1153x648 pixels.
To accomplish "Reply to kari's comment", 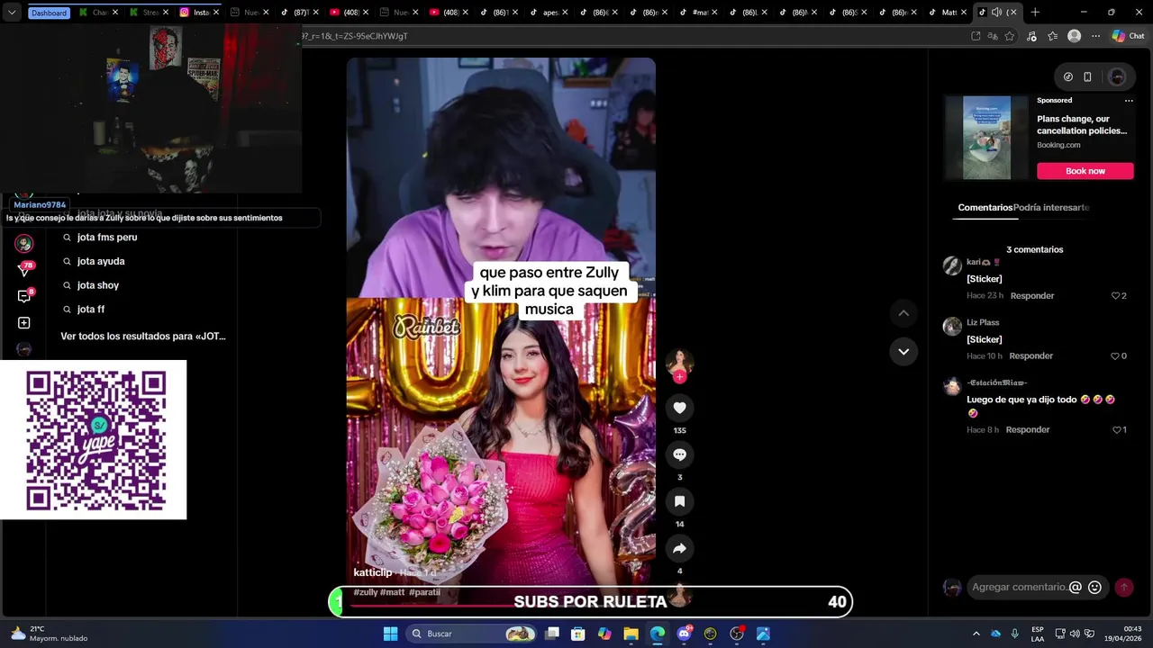I will [x=1032, y=296].
